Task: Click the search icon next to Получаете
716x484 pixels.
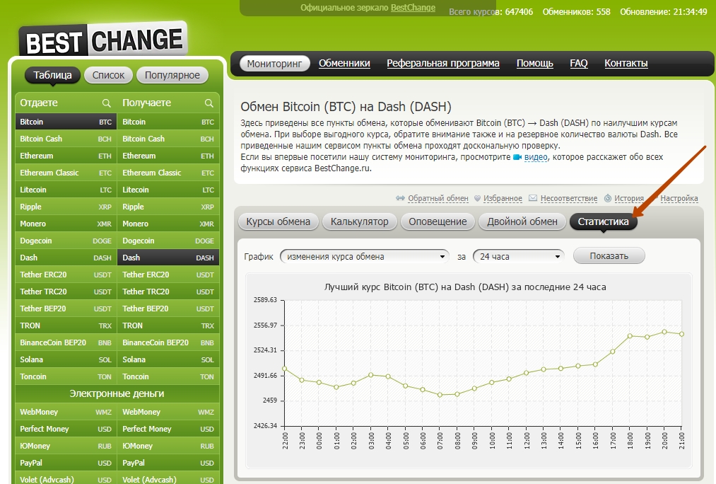Action: pyautogui.click(x=209, y=103)
